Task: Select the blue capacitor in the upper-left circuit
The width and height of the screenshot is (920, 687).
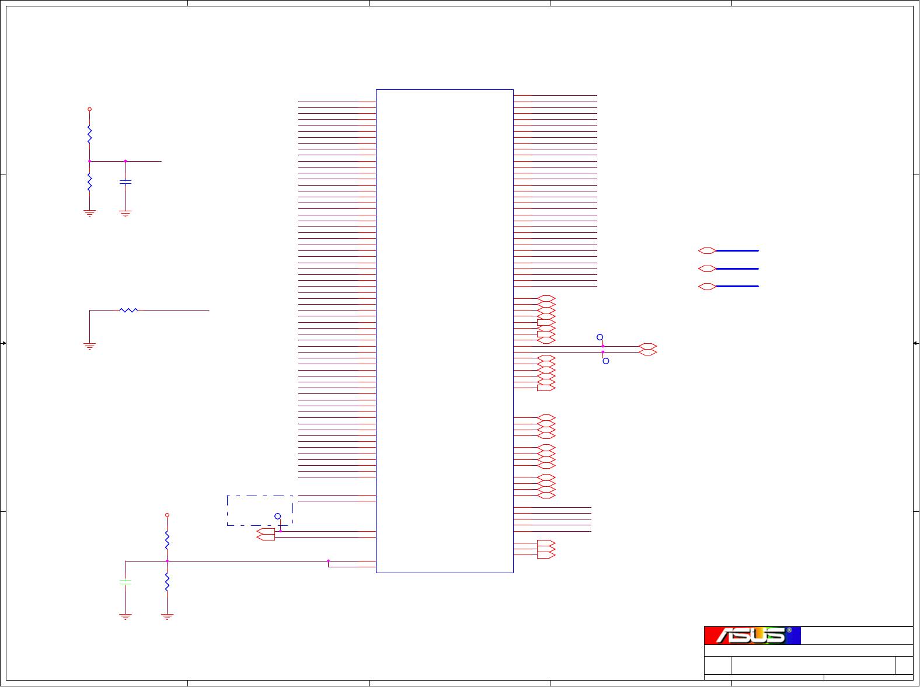Action: coord(126,183)
